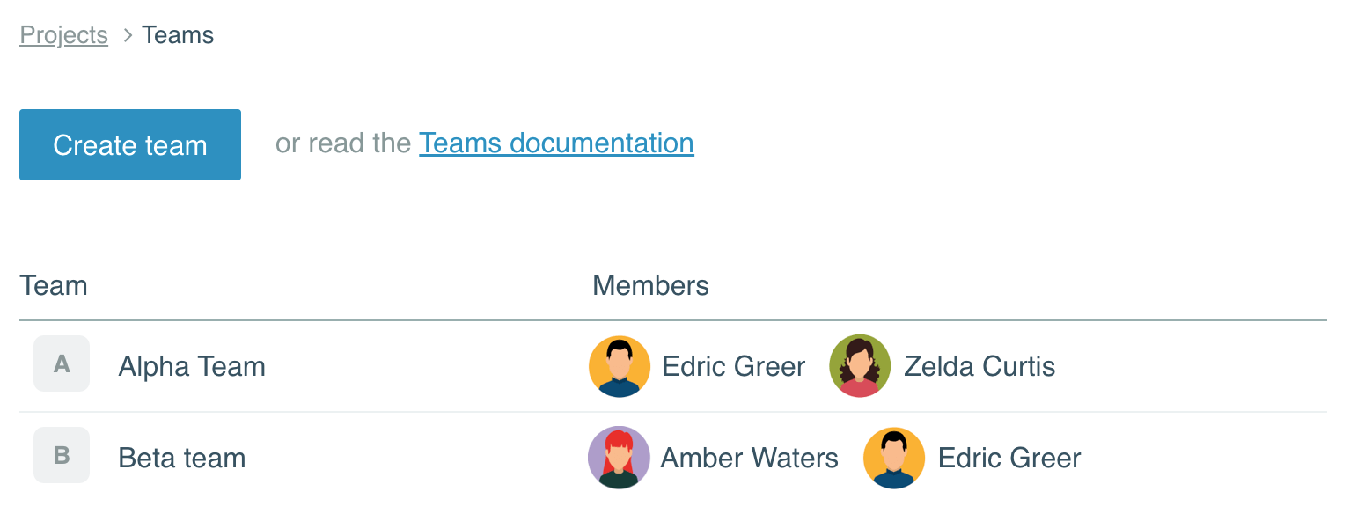Click the 'or read the' helper text
Image resolution: width=1350 pixels, height=514 pixels.
[x=343, y=143]
